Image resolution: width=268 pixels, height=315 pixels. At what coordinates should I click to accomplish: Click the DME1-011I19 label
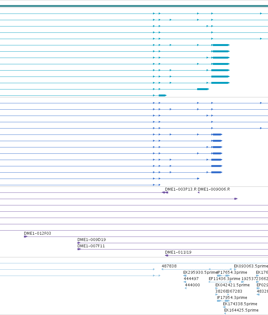[x=178, y=252]
